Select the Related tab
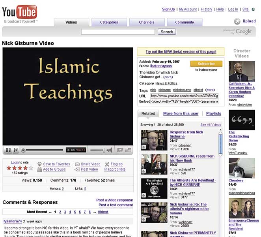Screen dimensions: 261x237 point(148,113)
